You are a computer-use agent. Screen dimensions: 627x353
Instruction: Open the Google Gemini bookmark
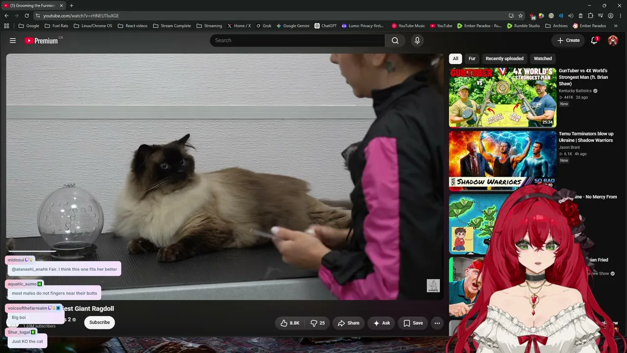tap(293, 26)
